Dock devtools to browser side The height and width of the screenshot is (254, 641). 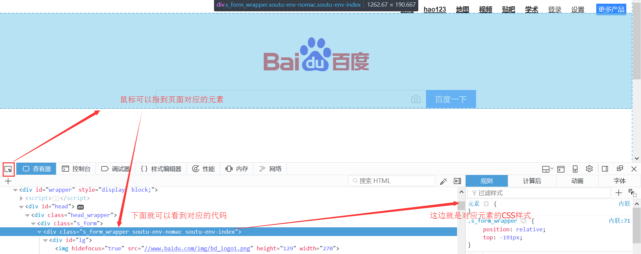point(605,169)
